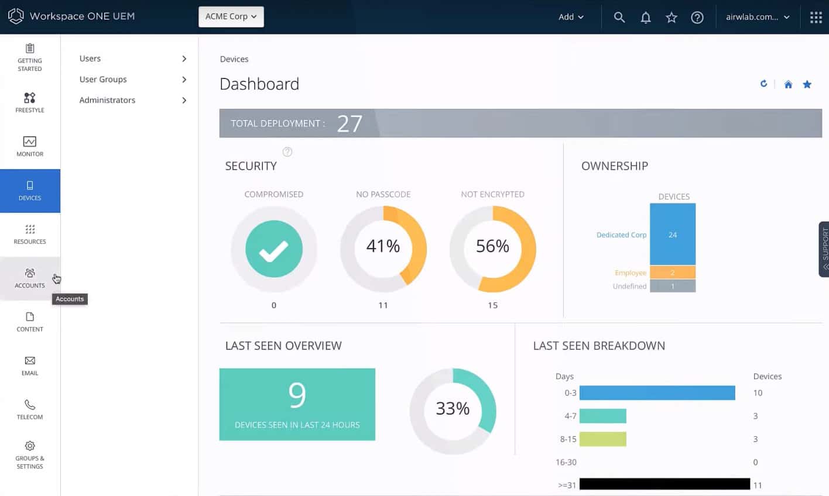Image resolution: width=829 pixels, height=496 pixels.
Task: Click the Security help question icon
Action: click(287, 152)
